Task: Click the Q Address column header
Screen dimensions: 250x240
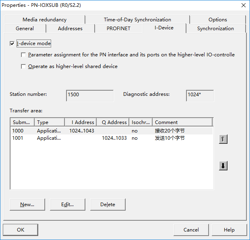Action: point(113,122)
